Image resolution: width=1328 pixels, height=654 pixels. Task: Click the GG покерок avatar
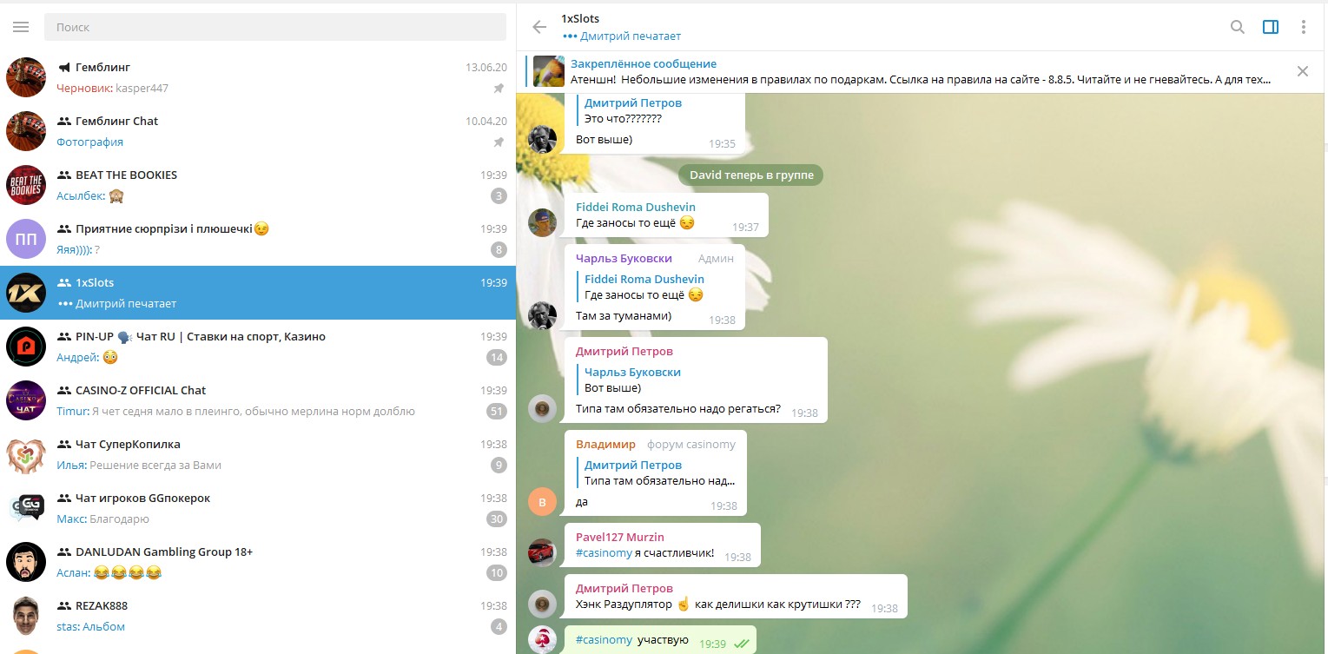pos(26,508)
